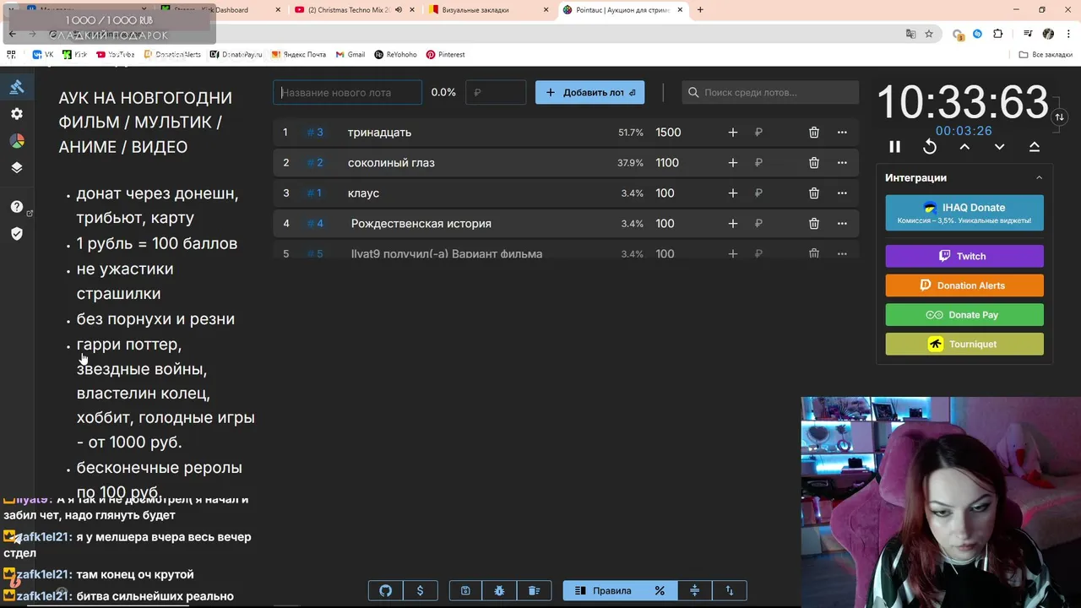Add points to lot соколиный глаз with plus
The image size is (1081, 608).
click(x=733, y=163)
